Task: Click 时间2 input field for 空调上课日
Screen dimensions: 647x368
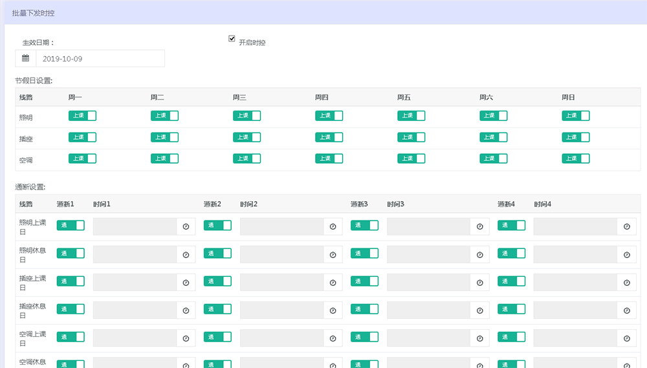Action: pos(281,339)
